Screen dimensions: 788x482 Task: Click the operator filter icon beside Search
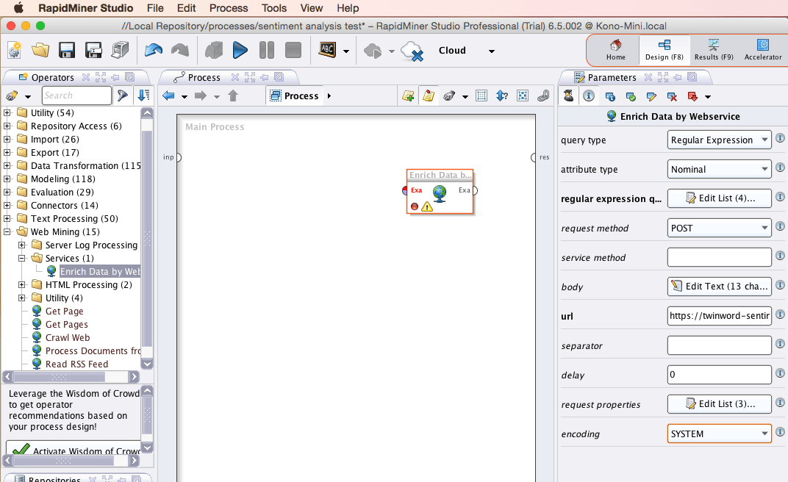click(x=122, y=96)
